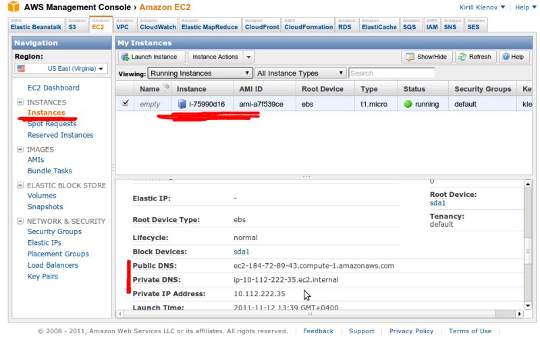Switch to the CloudWatch tab
540x340 pixels.
[158, 25]
